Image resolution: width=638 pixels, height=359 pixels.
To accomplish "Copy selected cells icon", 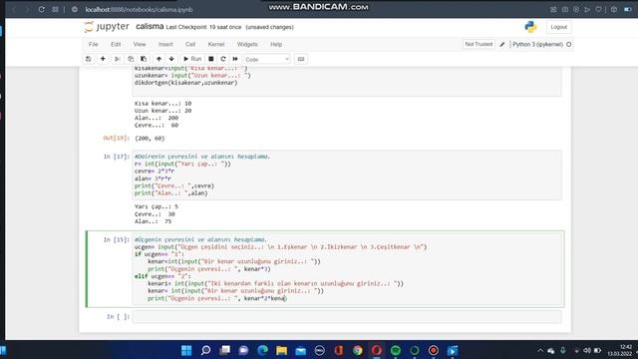I will tap(131, 59).
